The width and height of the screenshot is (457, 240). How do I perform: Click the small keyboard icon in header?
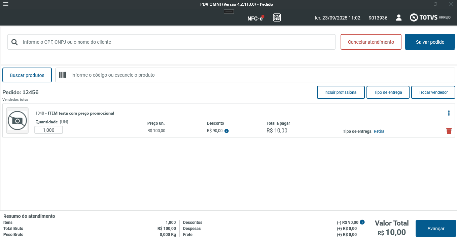tap(229, 12)
